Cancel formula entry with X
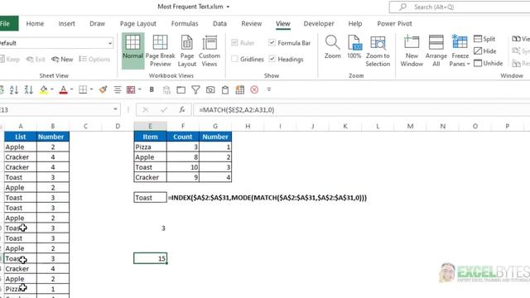 146,110
